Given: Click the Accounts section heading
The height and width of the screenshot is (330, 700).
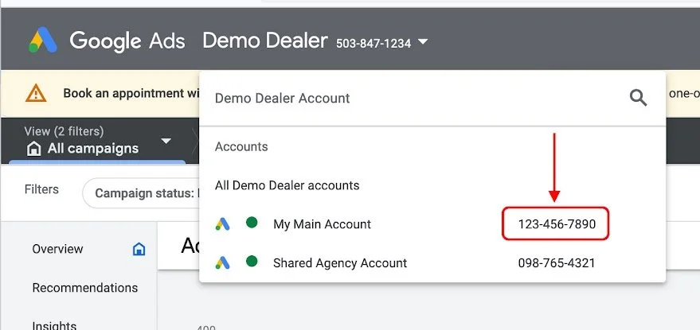Looking at the screenshot, I should (x=241, y=147).
